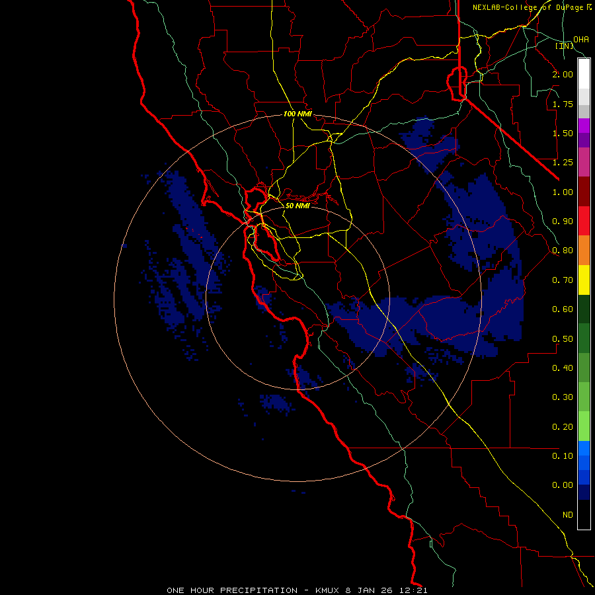Click the 1.75 legend value label
This screenshot has height=595, width=595.
click(x=563, y=104)
